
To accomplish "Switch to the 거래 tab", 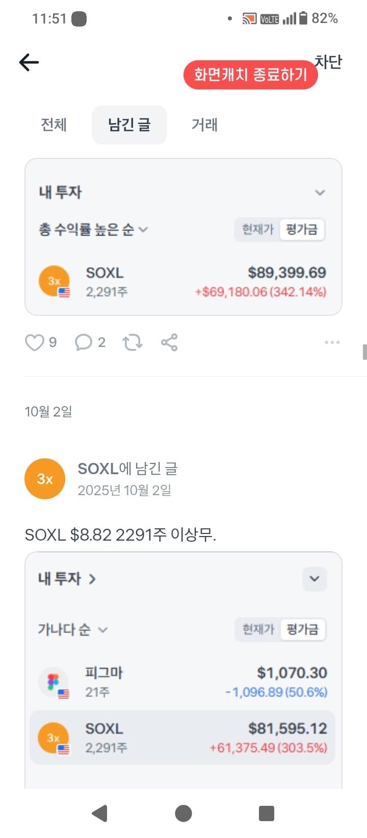I will (x=204, y=125).
